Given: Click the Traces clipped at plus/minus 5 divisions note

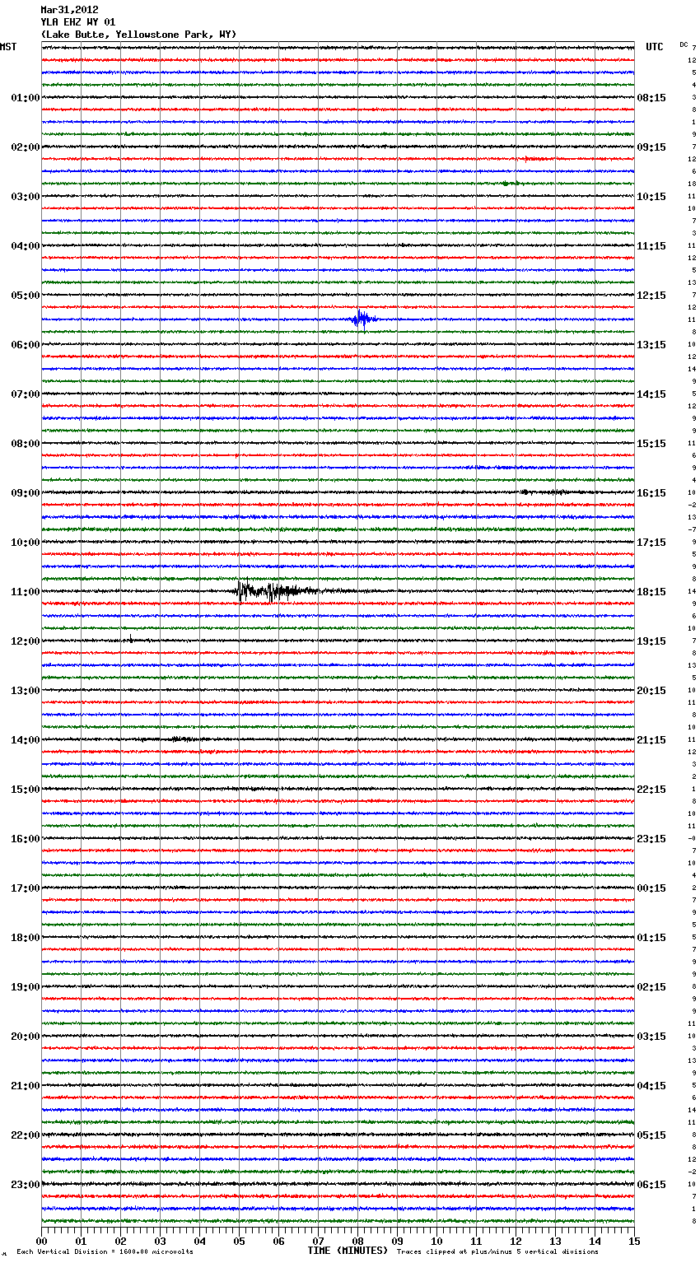Looking at the screenshot, I should tap(498, 1252).
